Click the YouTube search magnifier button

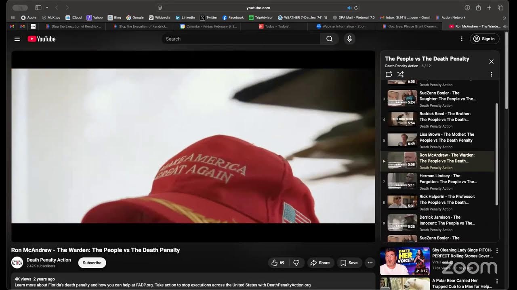330,39
